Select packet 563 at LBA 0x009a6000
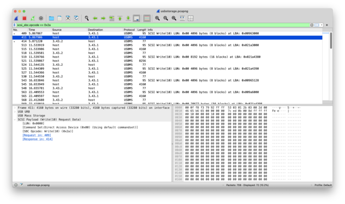This screenshot has height=204, width=345. tap(167, 92)
